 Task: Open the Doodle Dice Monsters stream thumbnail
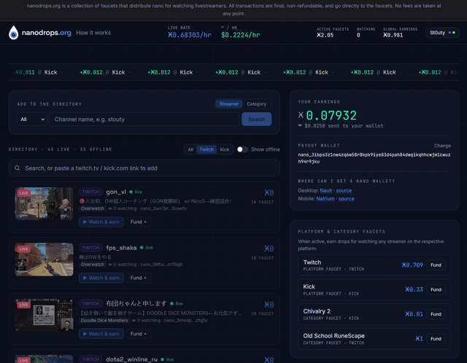[x=44, y=316]
